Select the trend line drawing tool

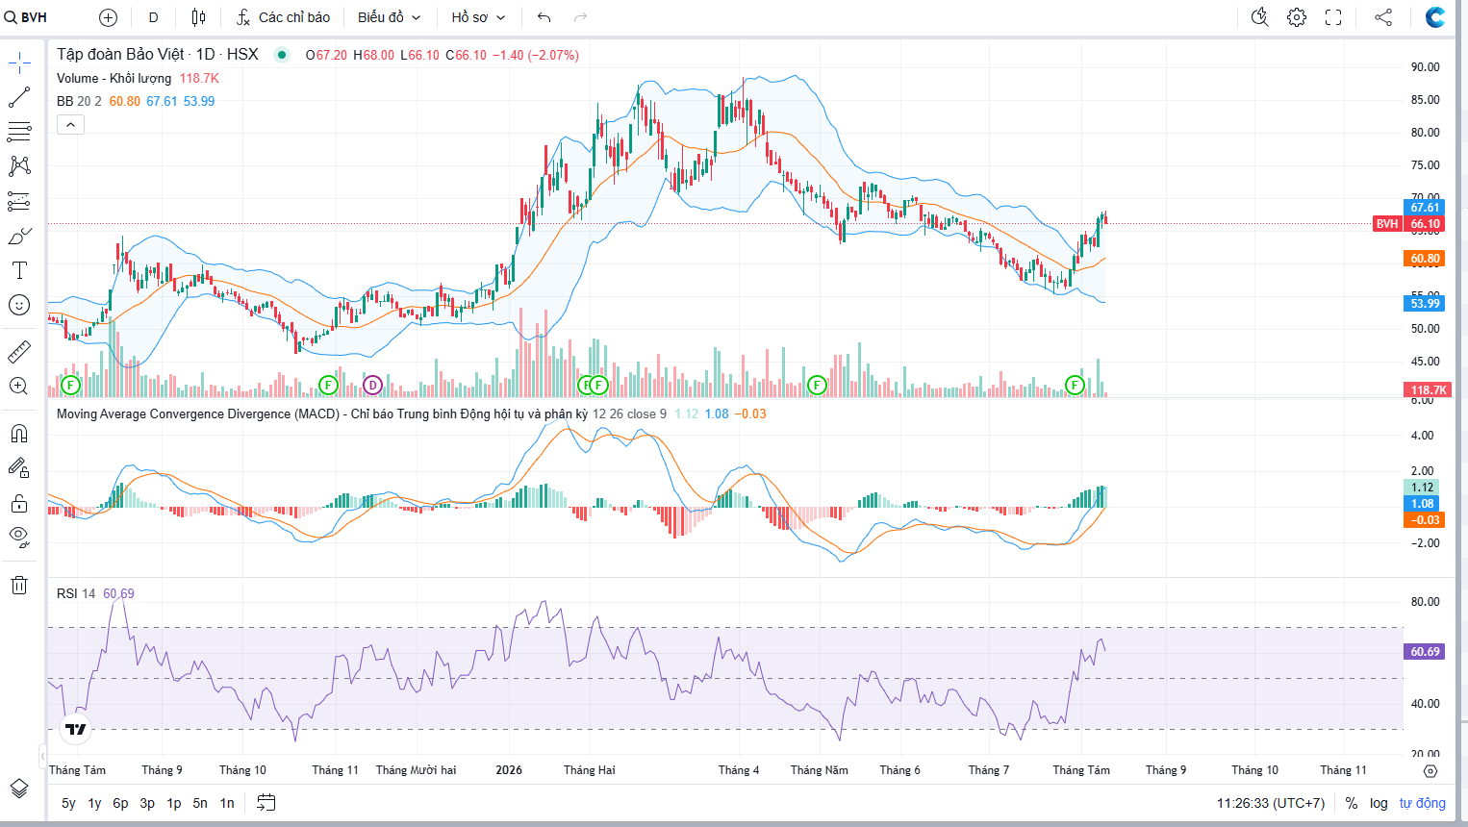(x=19, y=97)
